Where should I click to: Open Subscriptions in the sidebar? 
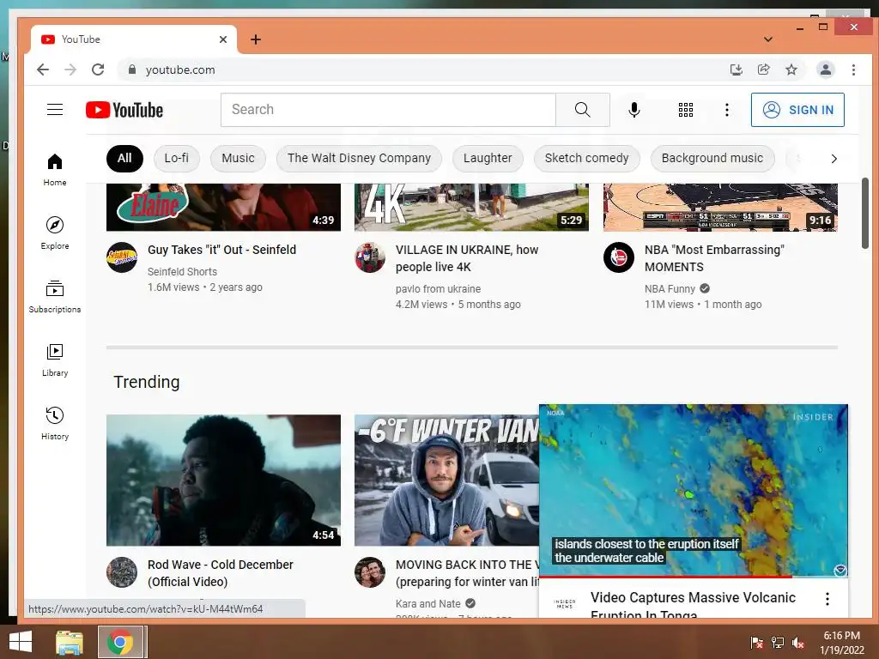coord(55,296)
